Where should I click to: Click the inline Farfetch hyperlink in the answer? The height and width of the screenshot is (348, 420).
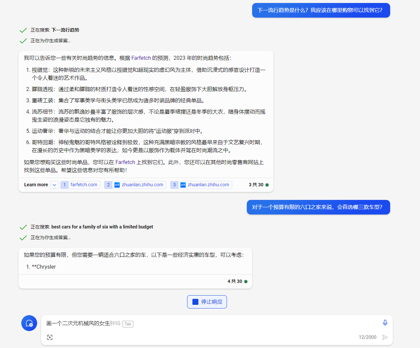pos(141,57)
